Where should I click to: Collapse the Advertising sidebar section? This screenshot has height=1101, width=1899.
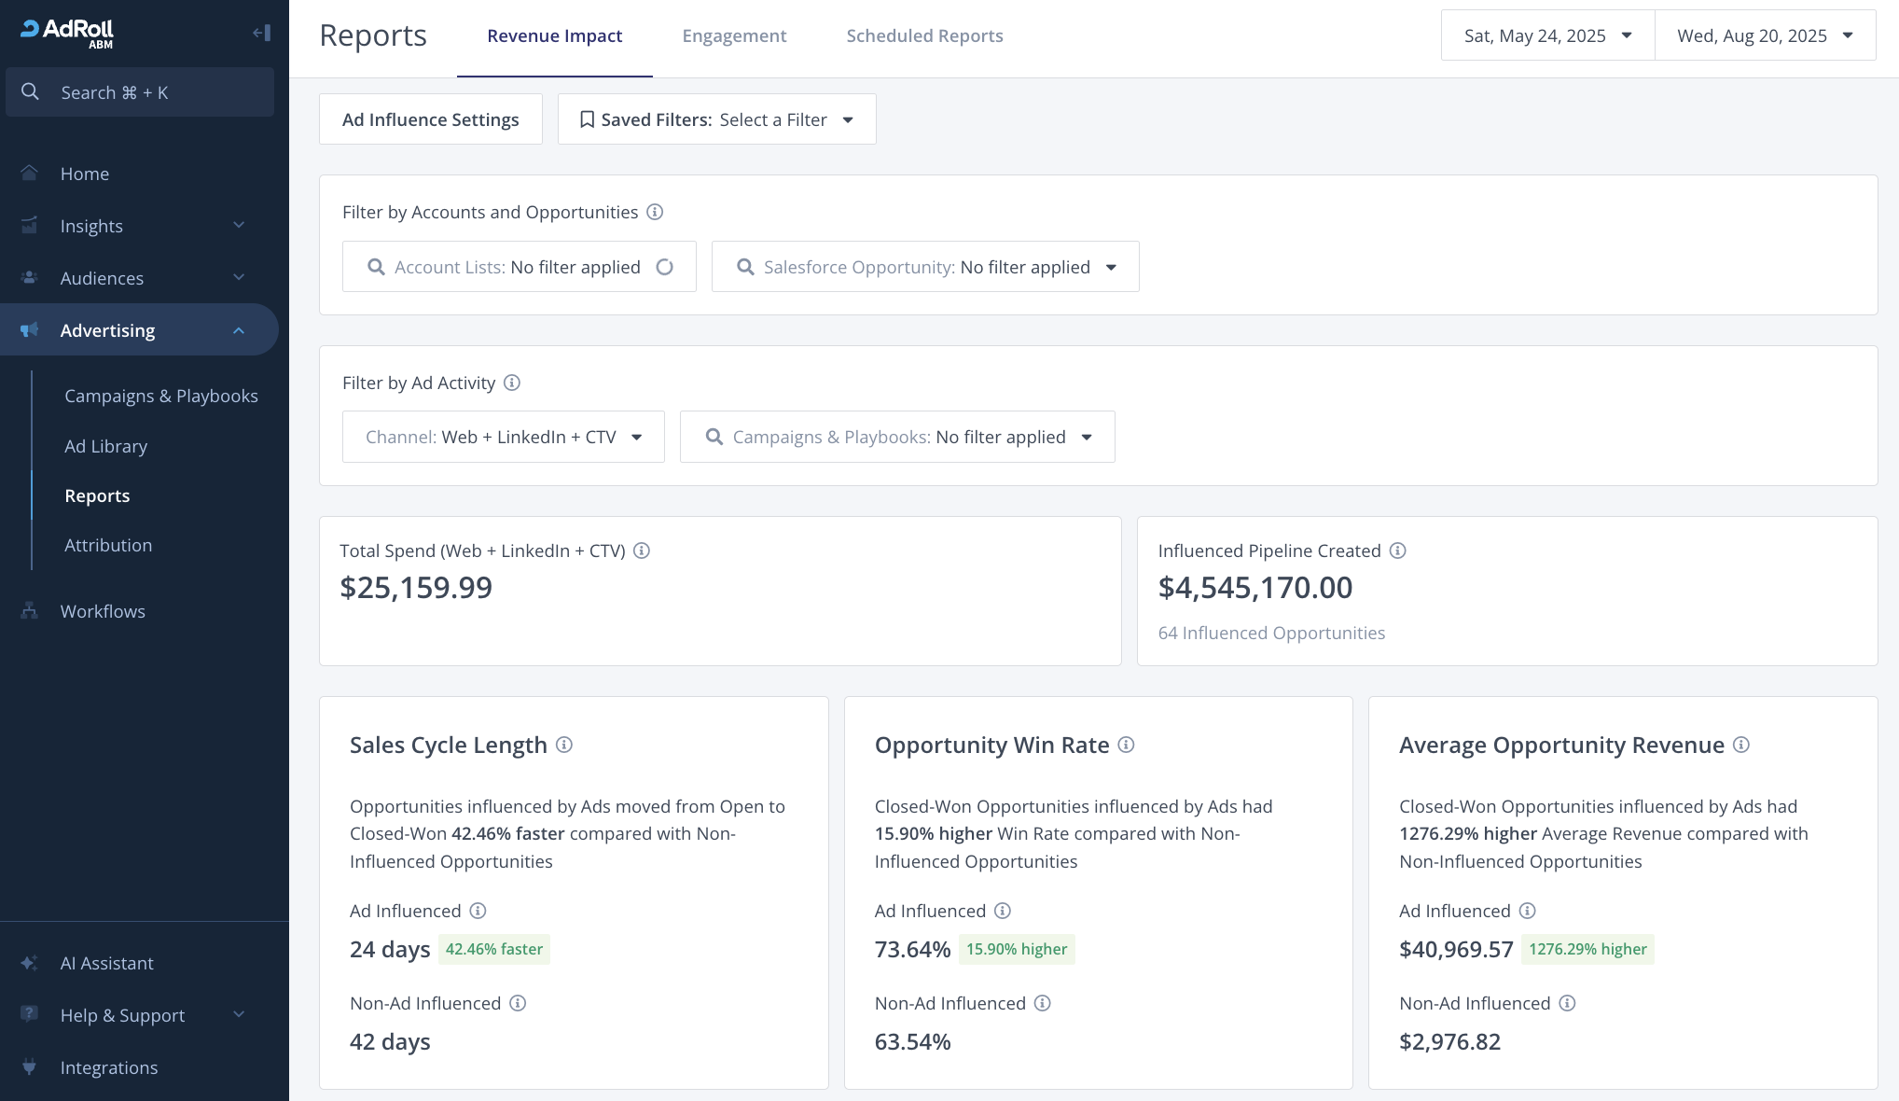click(239, 330)
